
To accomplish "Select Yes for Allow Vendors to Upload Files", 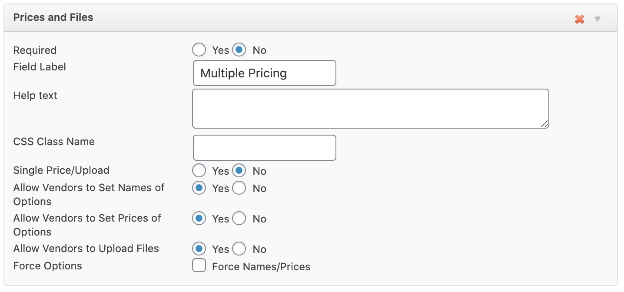I will tap(199, 249).
